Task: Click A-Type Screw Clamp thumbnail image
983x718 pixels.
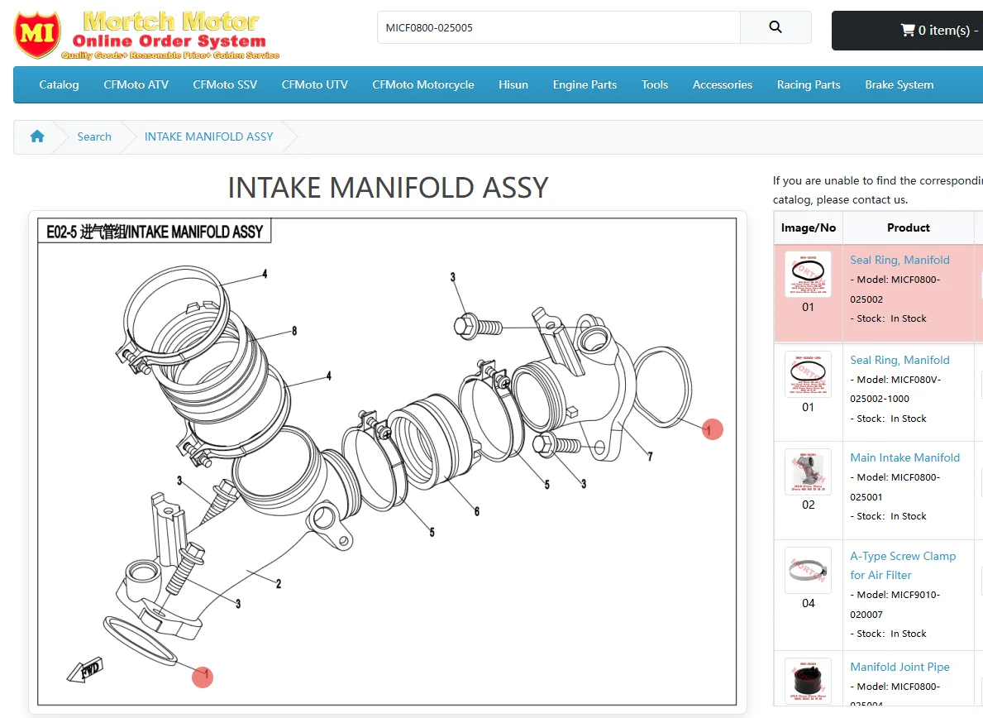Action: click(808, 571)
